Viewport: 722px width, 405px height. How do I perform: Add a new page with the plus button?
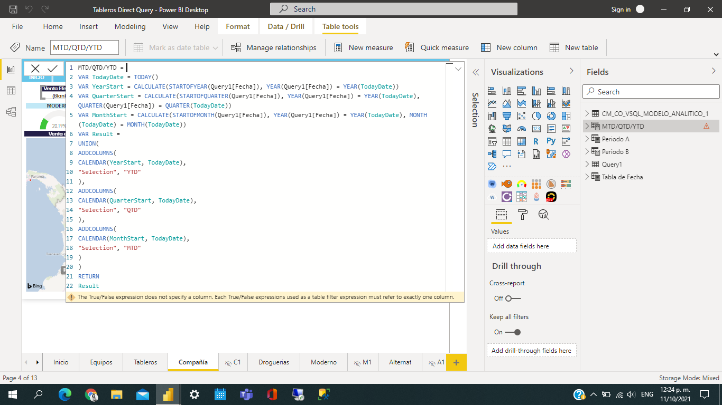(x=457, y=362)
